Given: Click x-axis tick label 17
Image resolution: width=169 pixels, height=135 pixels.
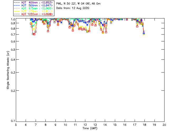Looking at the screenshot, I should click(x=135, y=125).
